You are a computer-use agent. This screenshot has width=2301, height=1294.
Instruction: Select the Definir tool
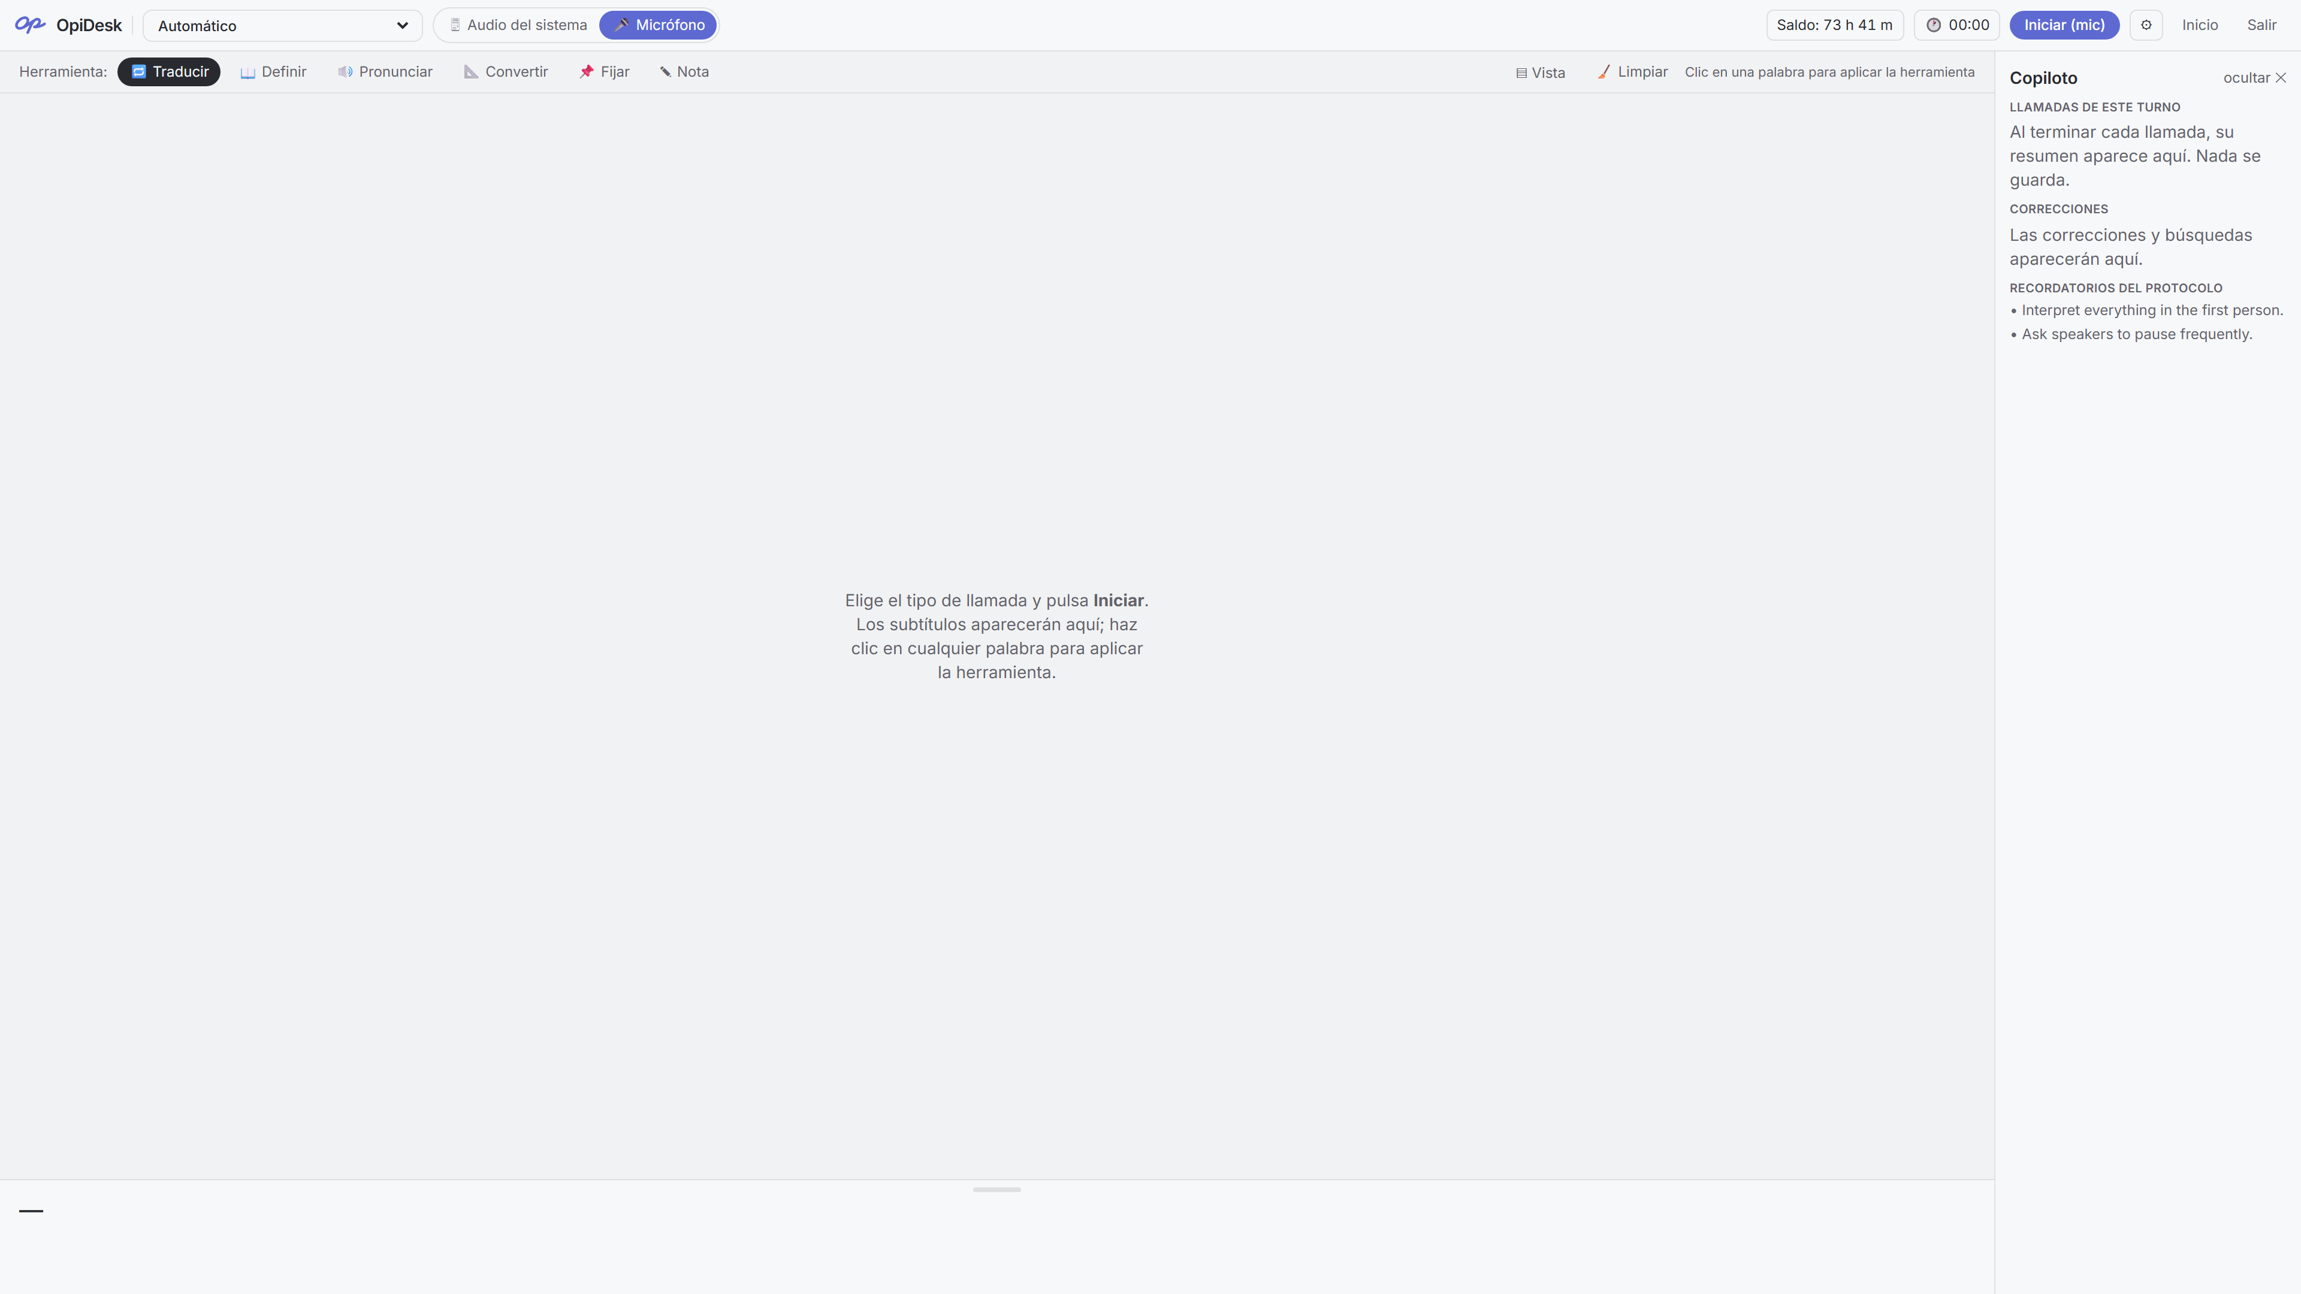pos(273,71)
